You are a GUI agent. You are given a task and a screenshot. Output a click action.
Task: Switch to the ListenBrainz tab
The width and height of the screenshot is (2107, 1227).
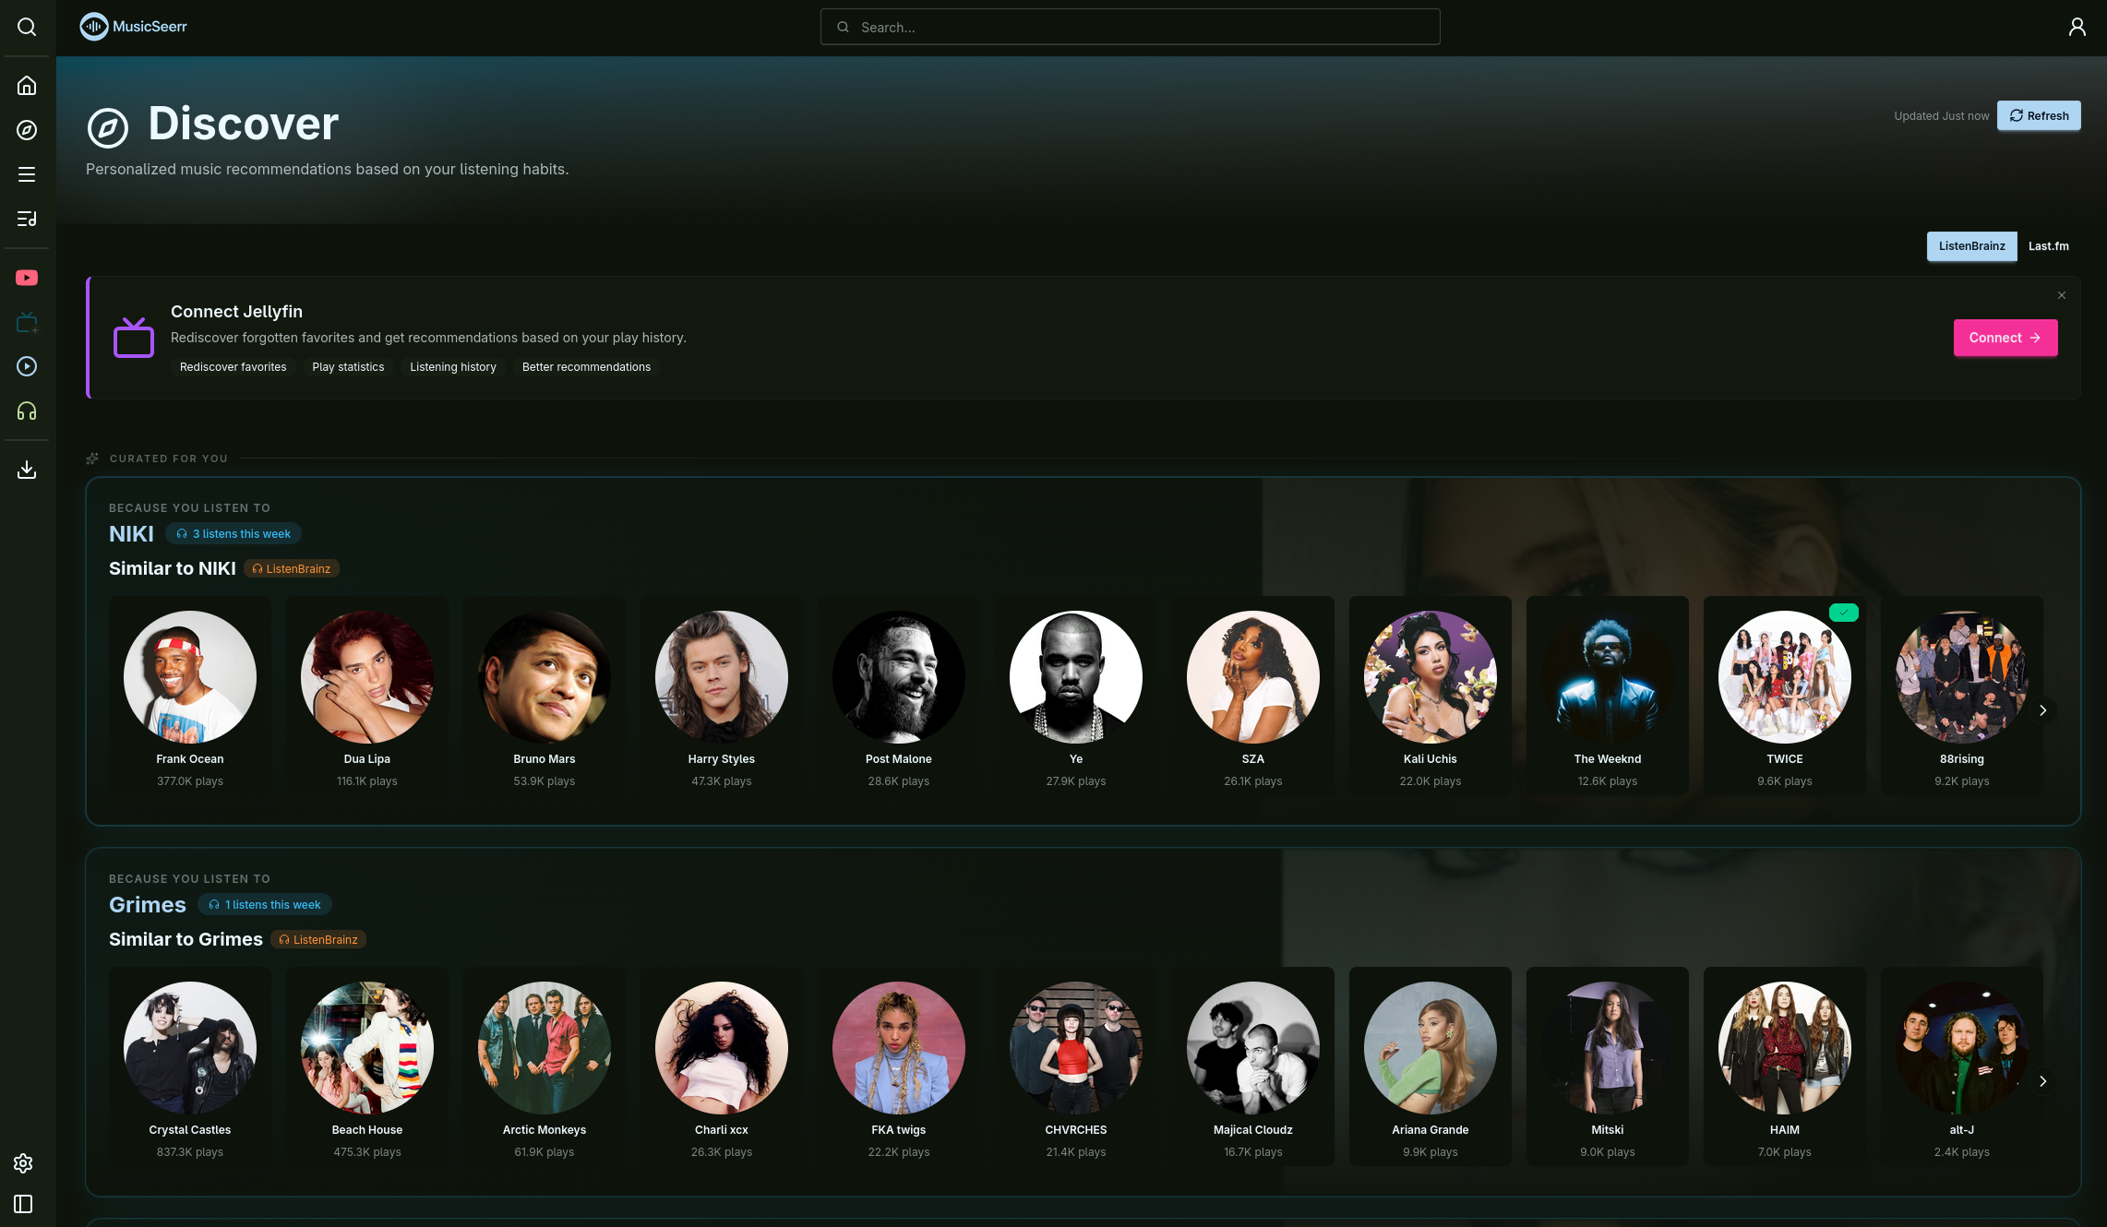(1971, 246)
